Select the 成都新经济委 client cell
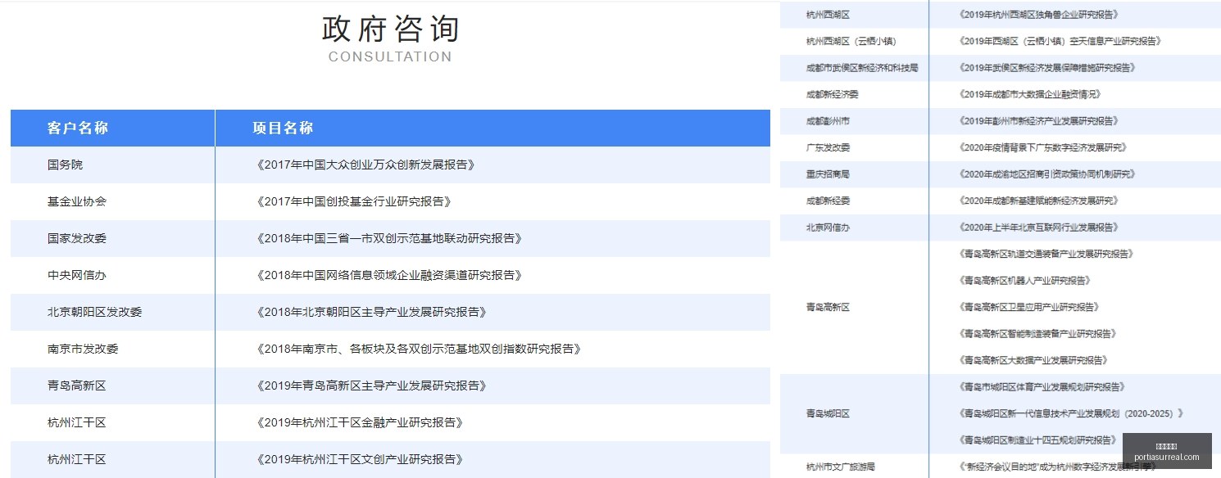The width and height of the screenshot is (1221, 478). (832, 94)
